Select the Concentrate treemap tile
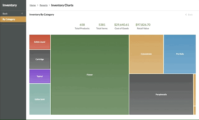The height and width of the screenshot is (120, 199). tap(146, 54)
